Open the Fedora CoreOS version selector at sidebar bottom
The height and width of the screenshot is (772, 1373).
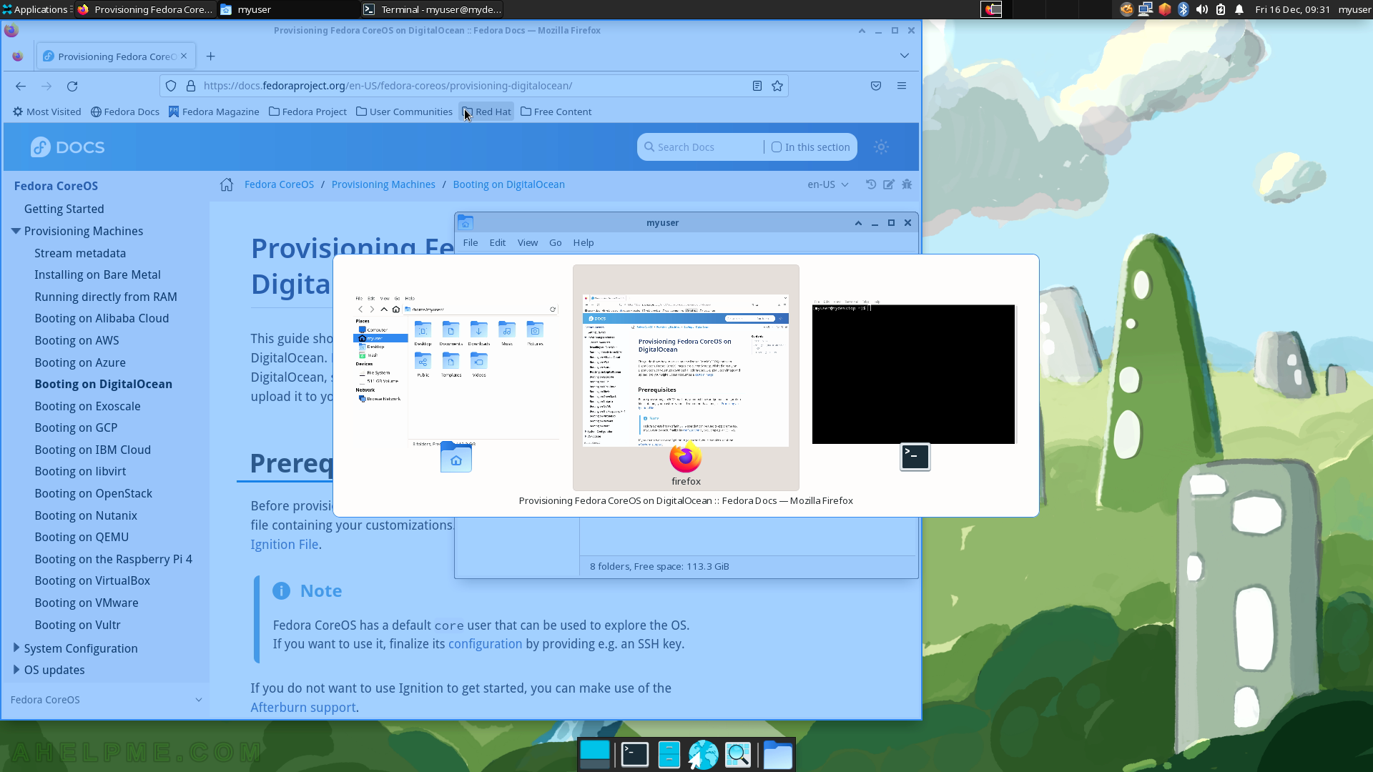(x=106, y=700)
